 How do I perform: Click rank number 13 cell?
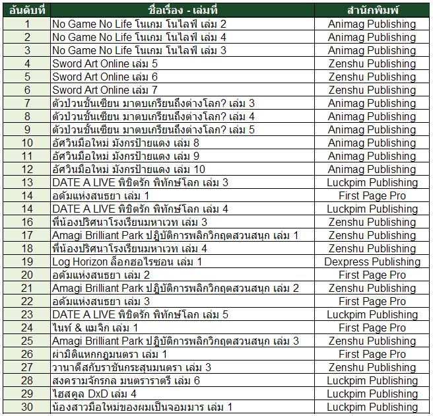27,183
